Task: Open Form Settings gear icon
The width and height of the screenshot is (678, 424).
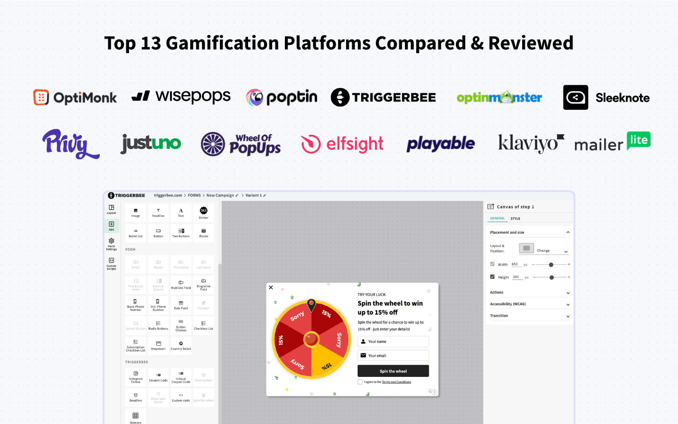Action: click(x=112, y=244)
